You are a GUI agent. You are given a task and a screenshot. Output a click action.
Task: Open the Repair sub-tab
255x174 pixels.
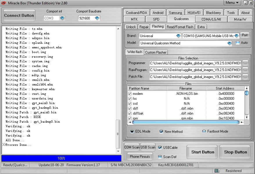coord(144,27)
